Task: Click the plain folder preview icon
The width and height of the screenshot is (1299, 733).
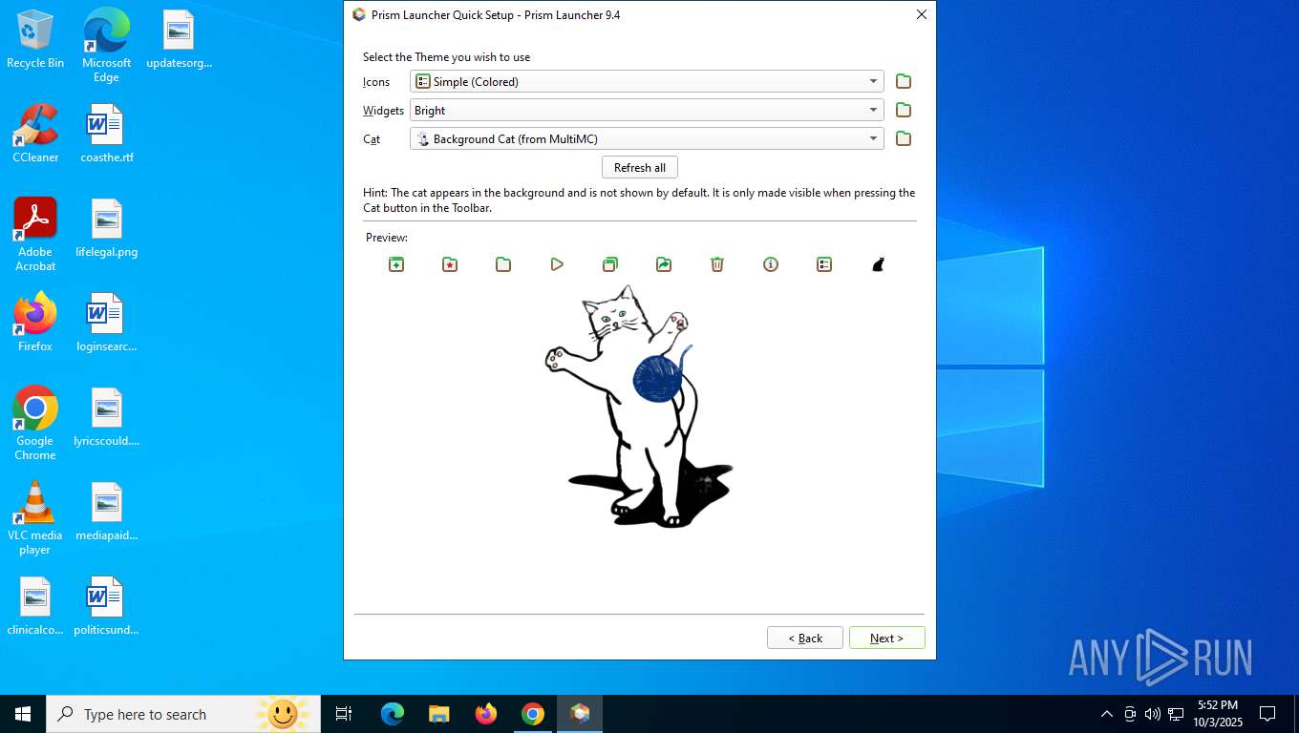Action: point(503,264)
